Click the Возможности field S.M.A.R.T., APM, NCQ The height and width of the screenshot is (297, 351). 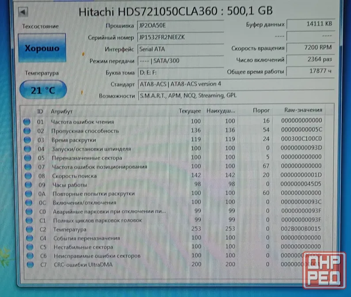click(x=237, y=96)
